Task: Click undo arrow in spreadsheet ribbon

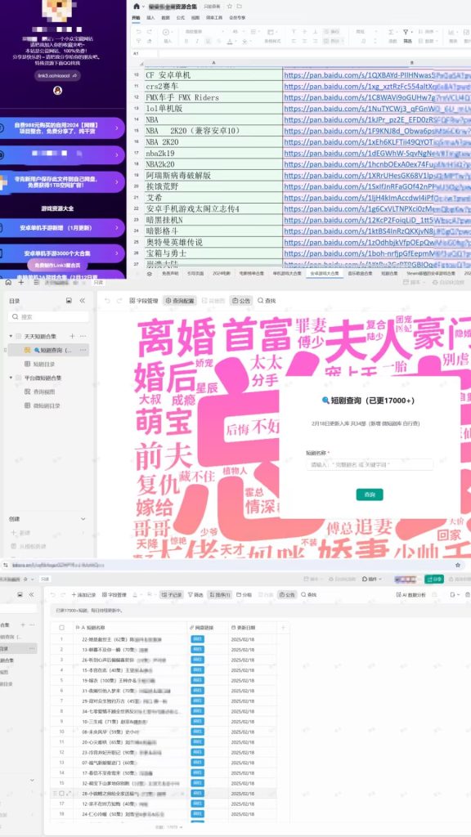Action: [x=139, y=32]
